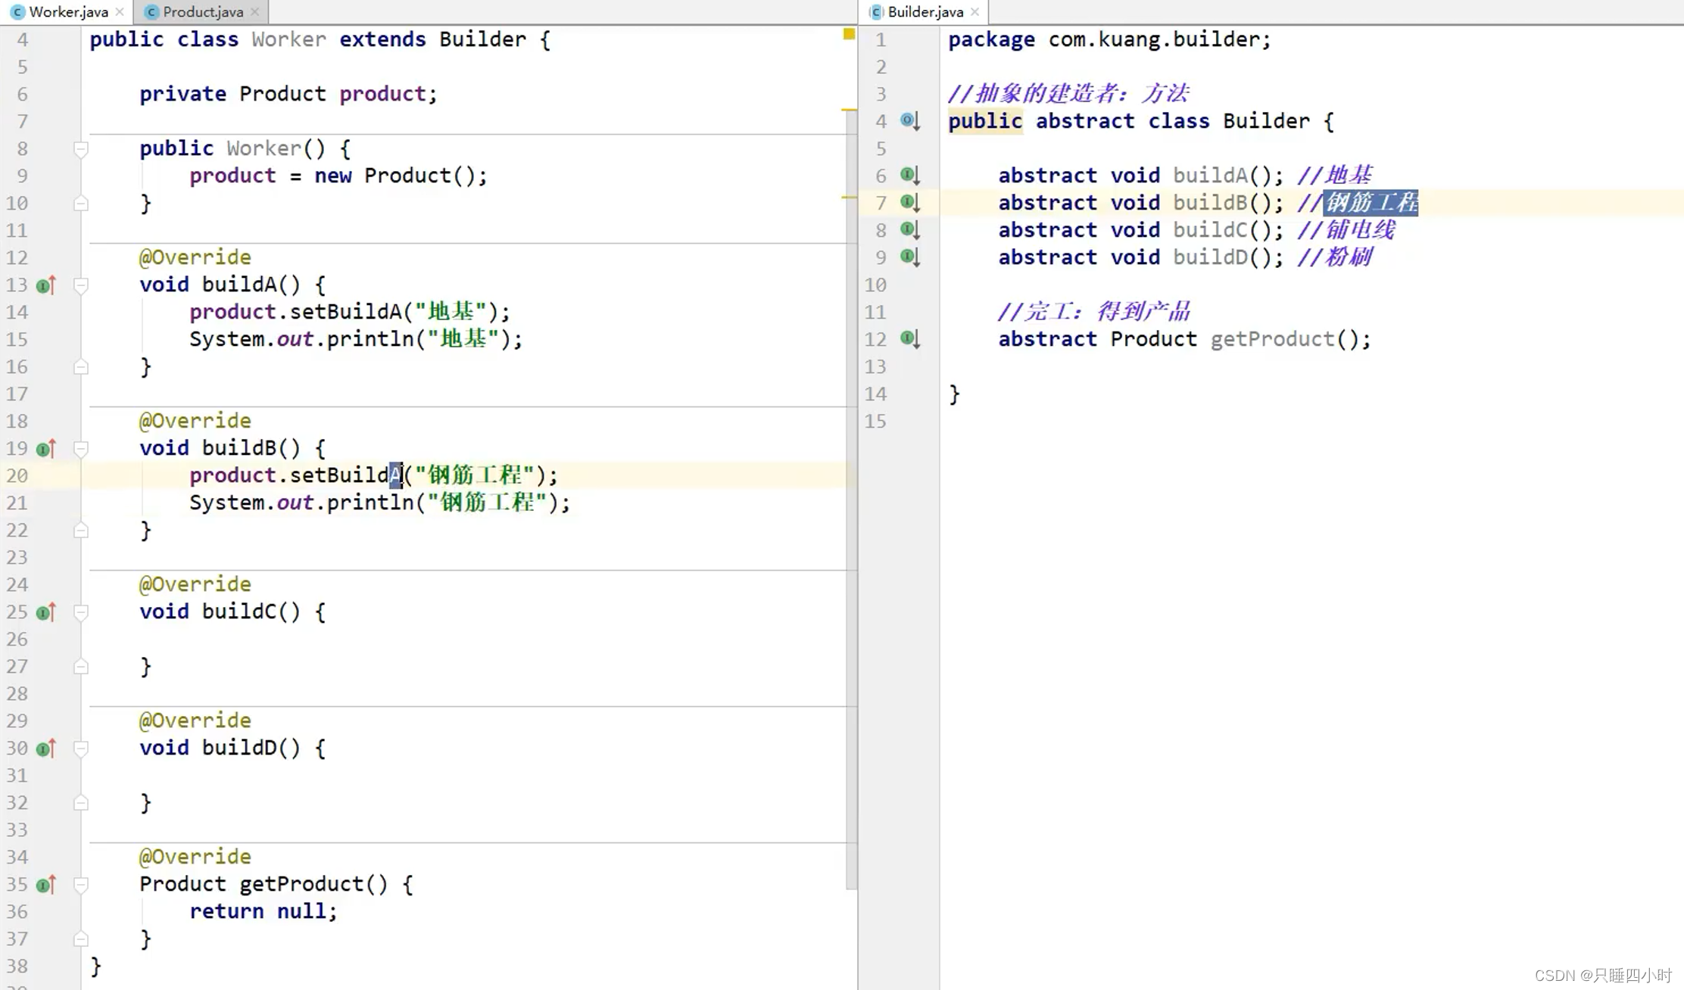Click empty body line 26 of buildC
The height and width of the screenshot is (990, 1684).
coord(468,640)
